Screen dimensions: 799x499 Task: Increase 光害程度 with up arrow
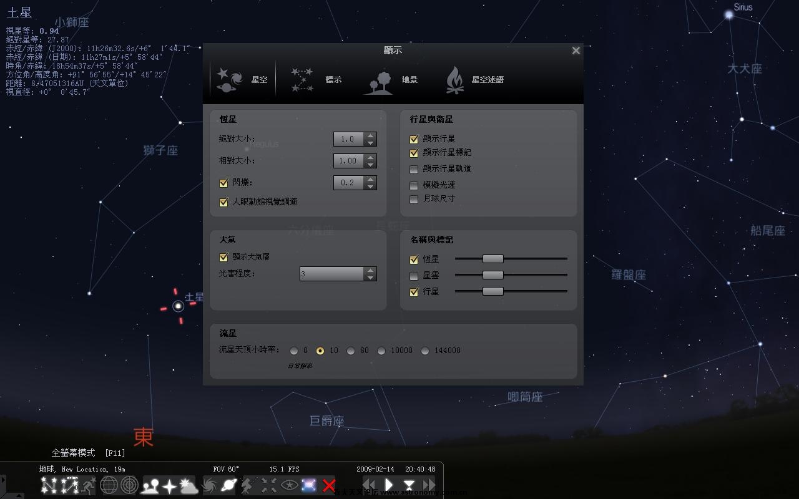coord(370,270)
